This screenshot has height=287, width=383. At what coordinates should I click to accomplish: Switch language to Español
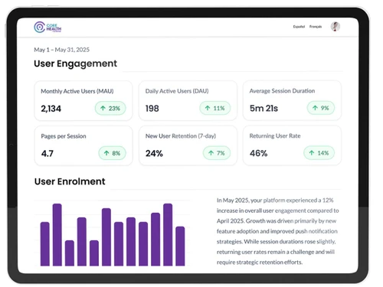(x=299, y=27)
